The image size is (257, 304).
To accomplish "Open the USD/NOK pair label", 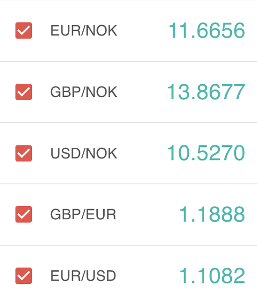I will (x=84, y=153).
